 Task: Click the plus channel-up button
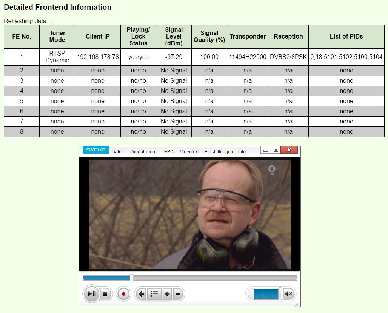pyautogui.click(x=167, y=294)
